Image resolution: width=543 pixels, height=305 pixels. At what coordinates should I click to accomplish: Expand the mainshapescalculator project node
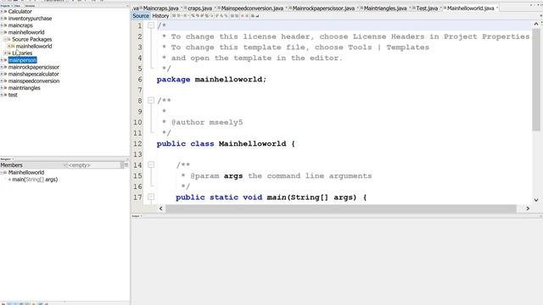click(2, 74)
